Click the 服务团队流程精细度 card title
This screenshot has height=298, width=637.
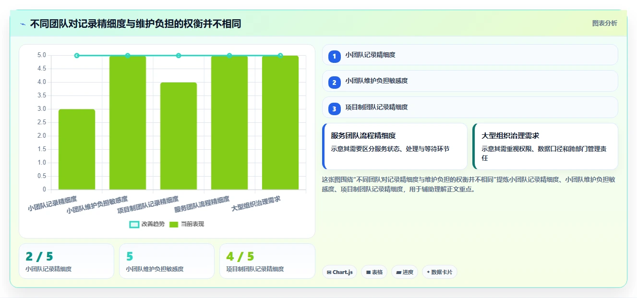[x=363, y=136]
